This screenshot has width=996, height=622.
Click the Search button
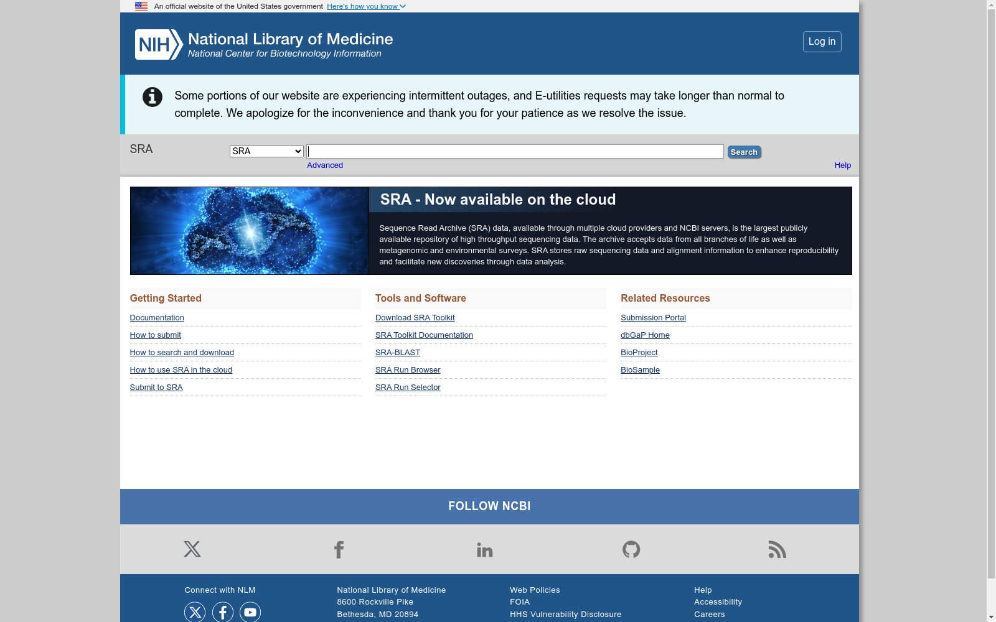(744, 152)
